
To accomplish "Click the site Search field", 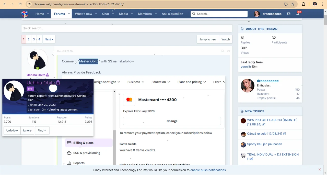I will (x=219, y=14).
